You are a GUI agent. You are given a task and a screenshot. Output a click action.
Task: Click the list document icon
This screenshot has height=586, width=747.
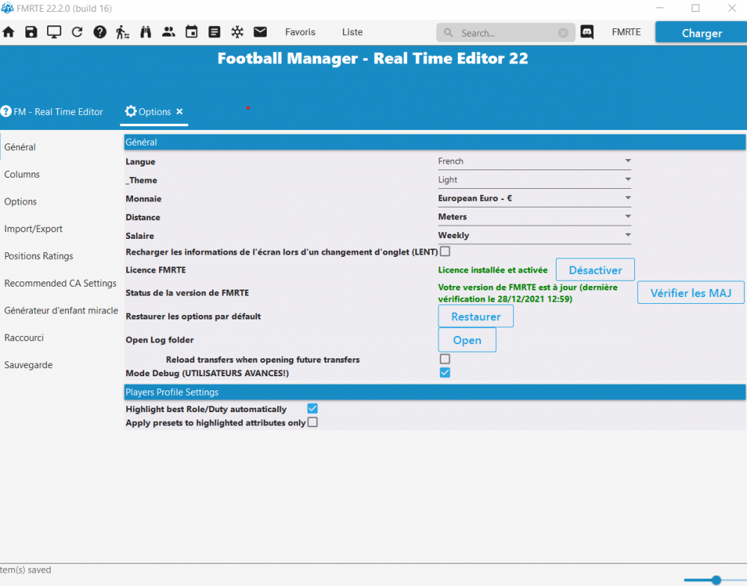click(x=214, y=32)
